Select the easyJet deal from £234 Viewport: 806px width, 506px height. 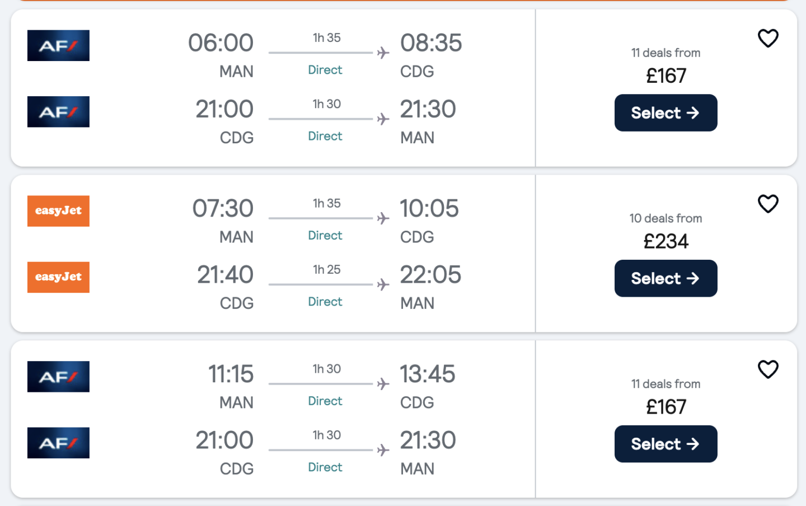[666, 278]
